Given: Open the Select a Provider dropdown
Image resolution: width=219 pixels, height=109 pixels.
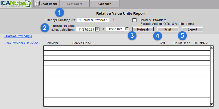Looking at the screenshot, I should (x=93, y=20).
